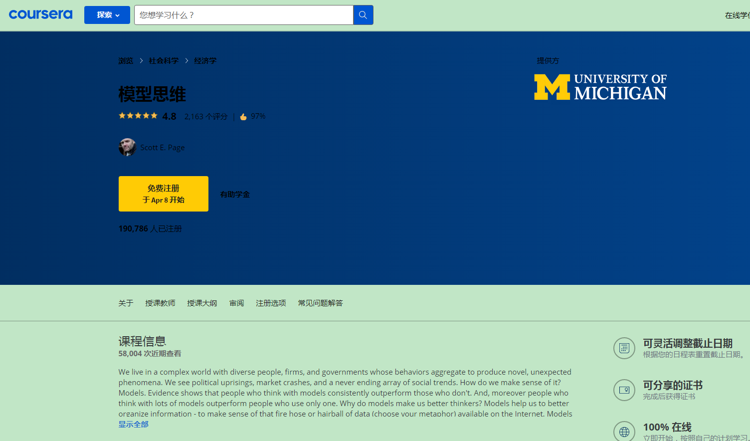Click the five-star rating icons
The image size is (750, 441).
(138, 116)
